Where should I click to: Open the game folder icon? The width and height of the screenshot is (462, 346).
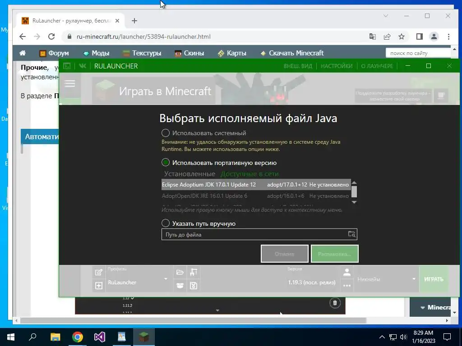tap(180, 272)
